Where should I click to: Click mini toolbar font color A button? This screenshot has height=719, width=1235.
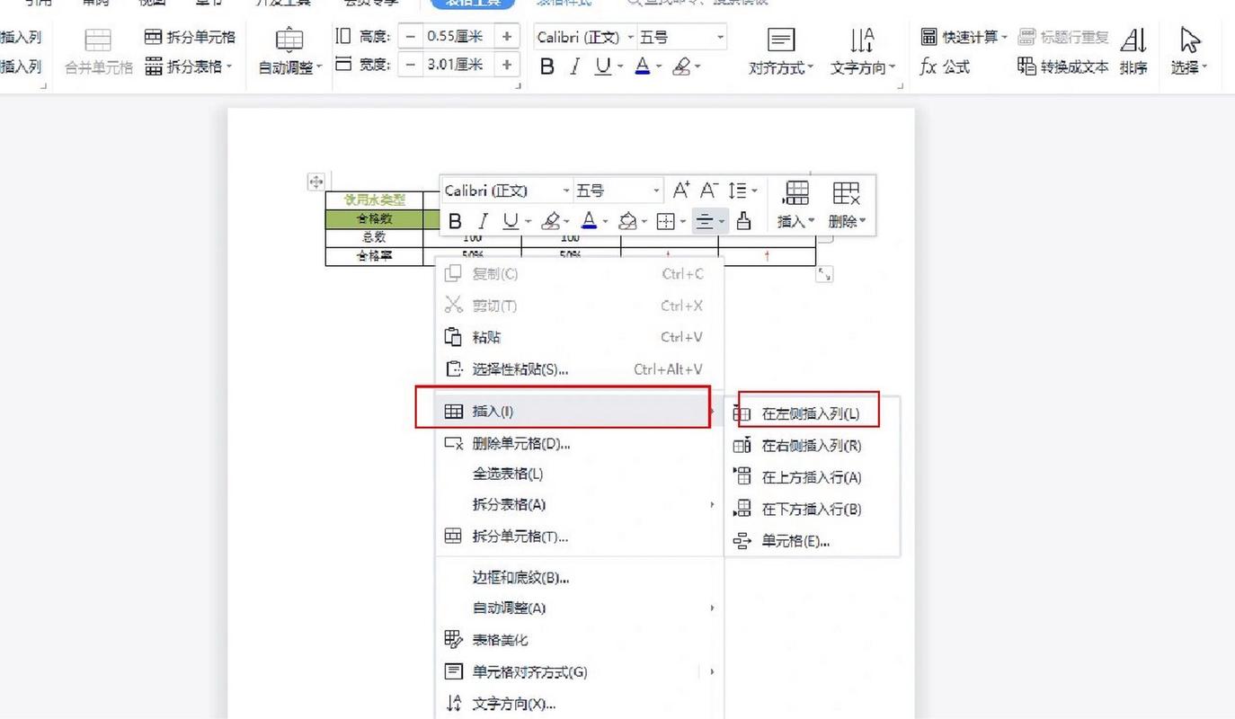click(x=589, y=221)
